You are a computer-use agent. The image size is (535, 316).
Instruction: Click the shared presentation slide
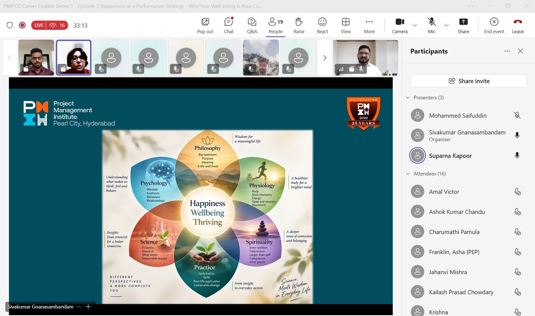(x=201, y=196)
